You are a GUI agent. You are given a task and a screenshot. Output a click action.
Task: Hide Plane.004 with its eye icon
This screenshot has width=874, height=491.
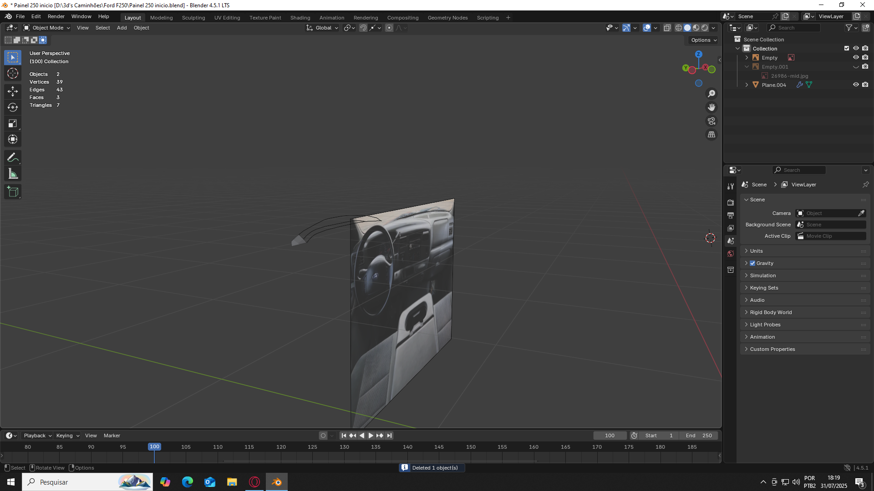click(x=855, y=85)
